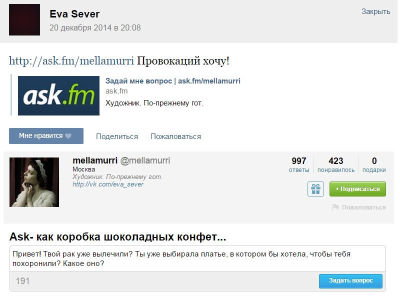Click the Поделиться link

click(117, 136)
